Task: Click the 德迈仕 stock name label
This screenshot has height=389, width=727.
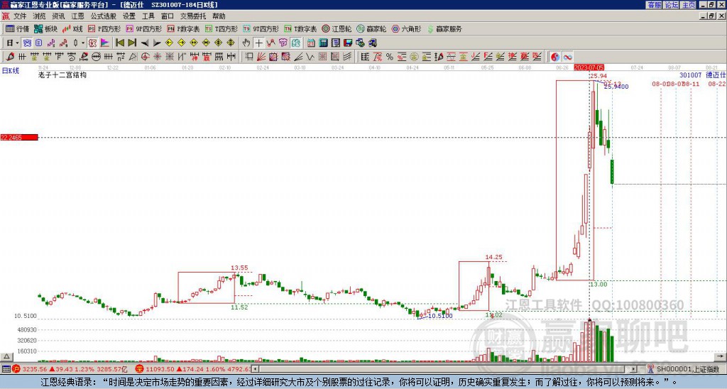Action: click(716, 75)
